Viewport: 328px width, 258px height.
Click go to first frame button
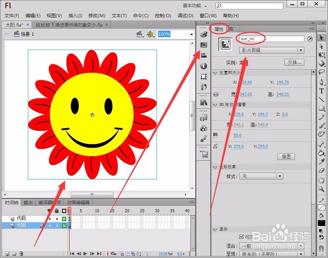72,253
